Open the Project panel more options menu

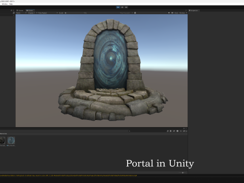point(186,129)
